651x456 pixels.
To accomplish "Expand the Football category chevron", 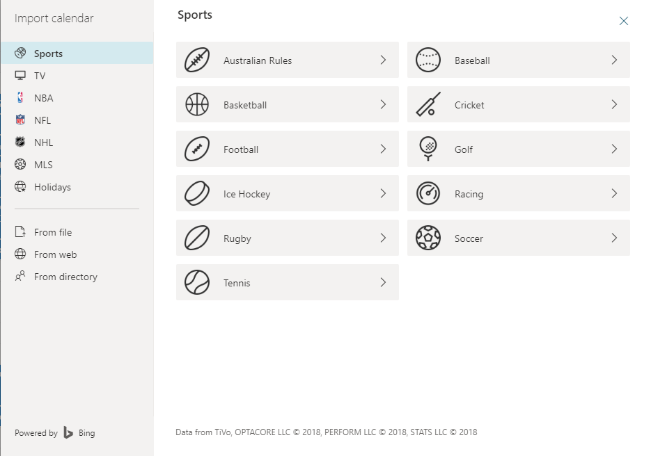I will coord(383,149).
